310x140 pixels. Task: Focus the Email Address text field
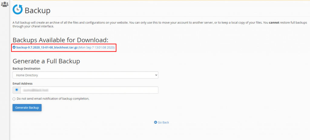[x=89, y=90]
